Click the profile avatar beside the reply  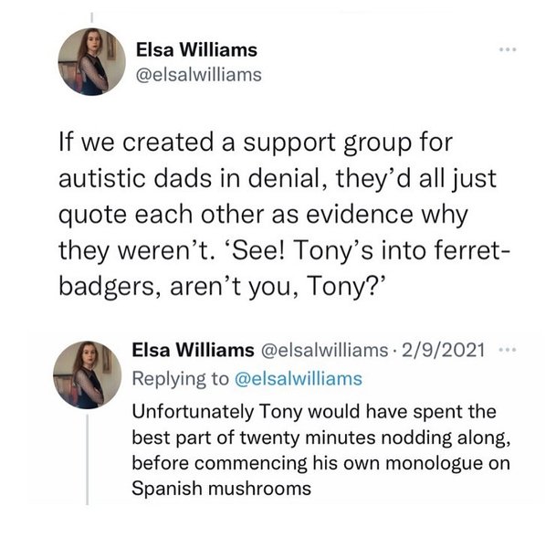[87, 374]
